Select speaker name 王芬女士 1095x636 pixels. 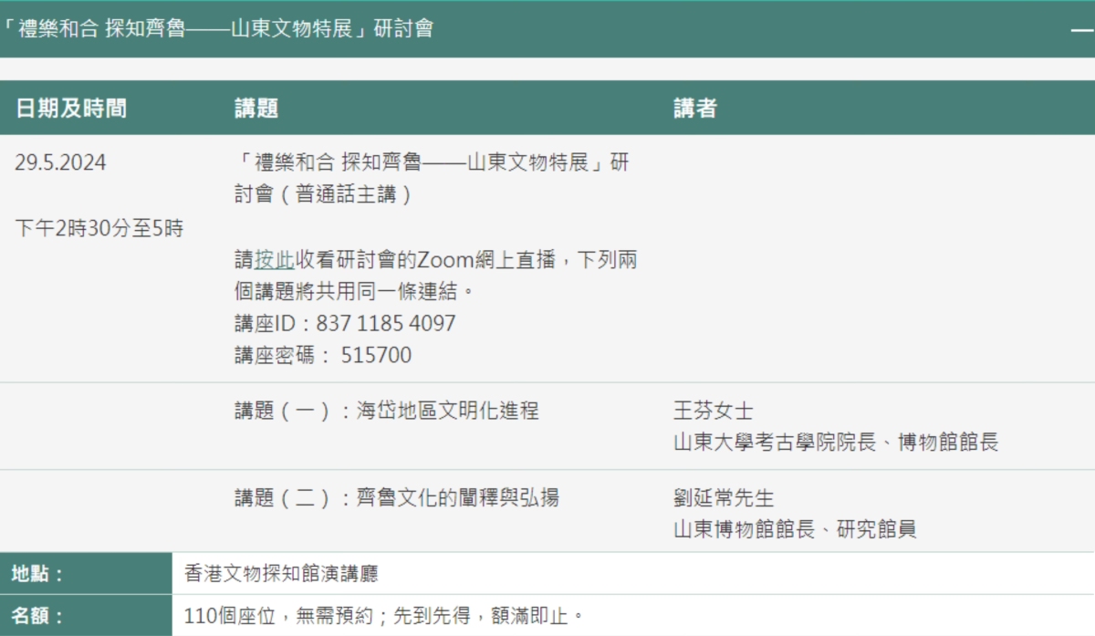pyautogui.click(x=714, y=412)
